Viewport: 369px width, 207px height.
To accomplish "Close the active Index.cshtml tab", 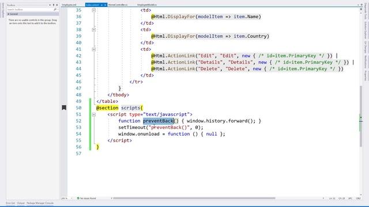I will coord(105,5).
